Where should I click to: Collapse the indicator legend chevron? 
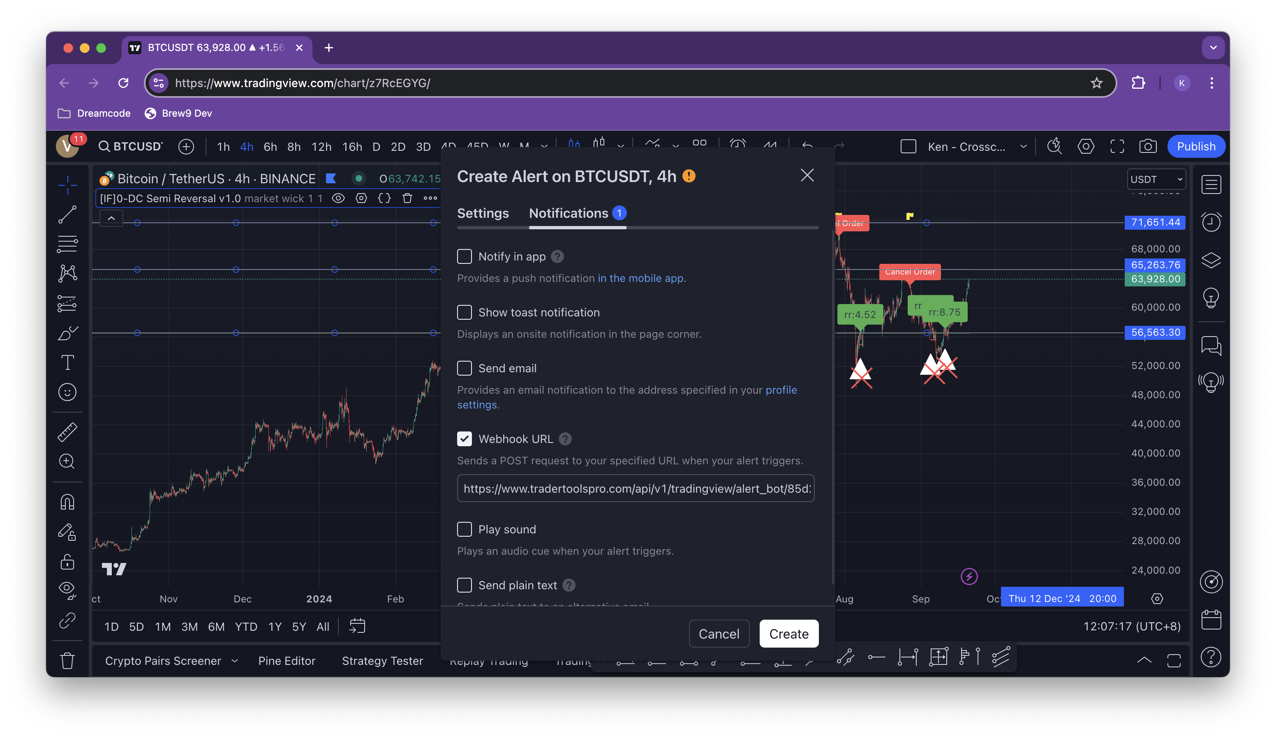coord(111,218)
